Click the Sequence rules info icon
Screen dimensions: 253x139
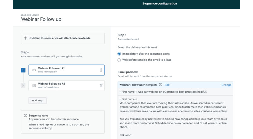coord(25,116)
